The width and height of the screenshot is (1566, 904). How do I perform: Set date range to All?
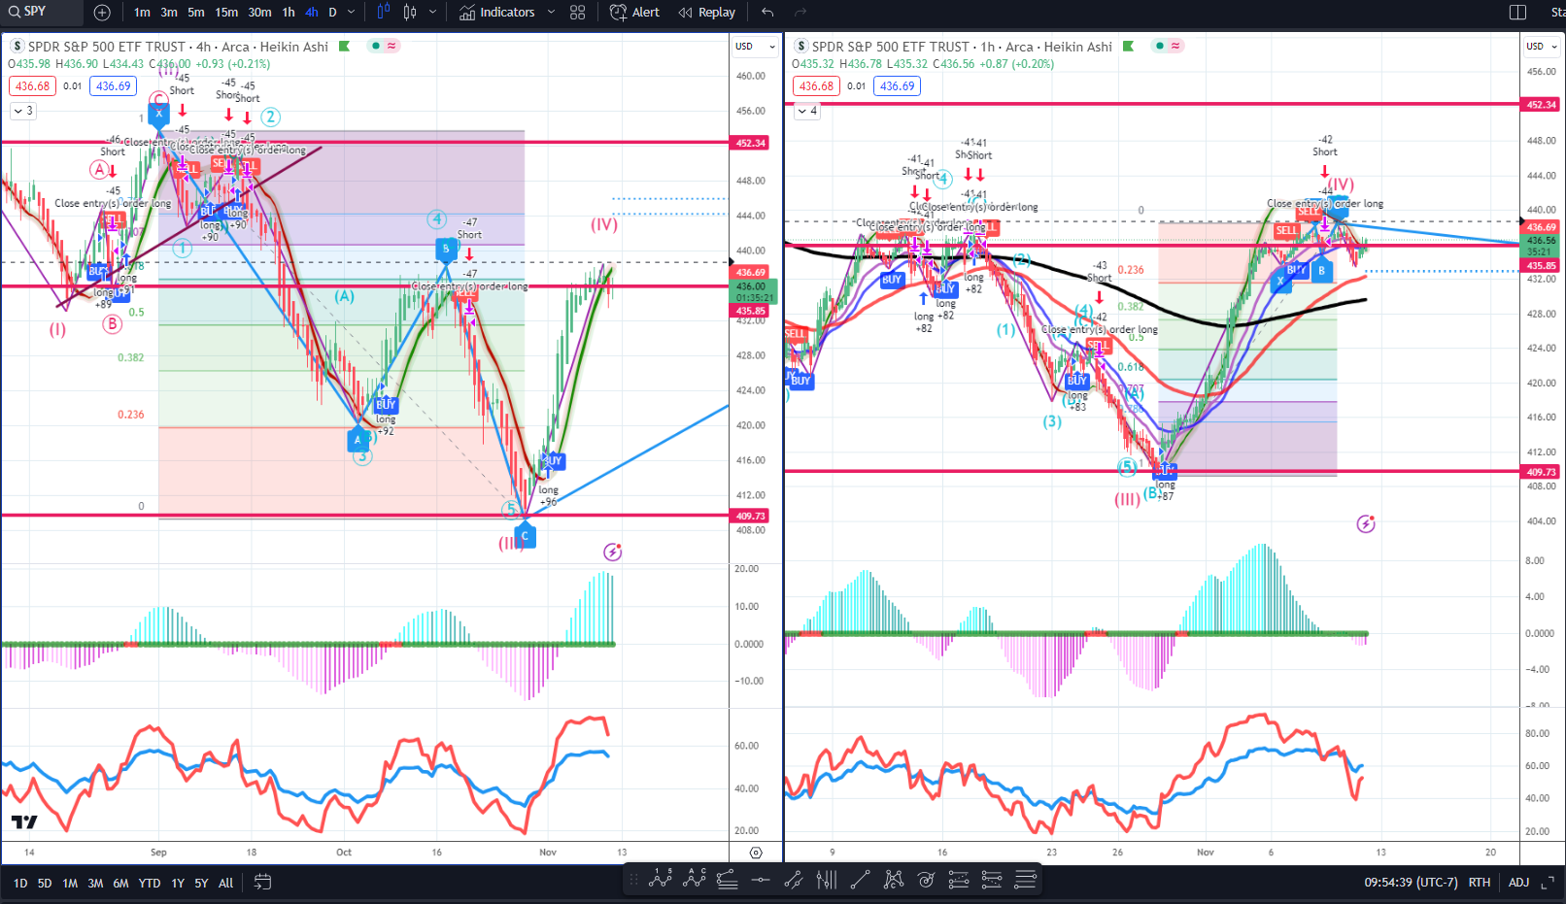coord(225,884)
